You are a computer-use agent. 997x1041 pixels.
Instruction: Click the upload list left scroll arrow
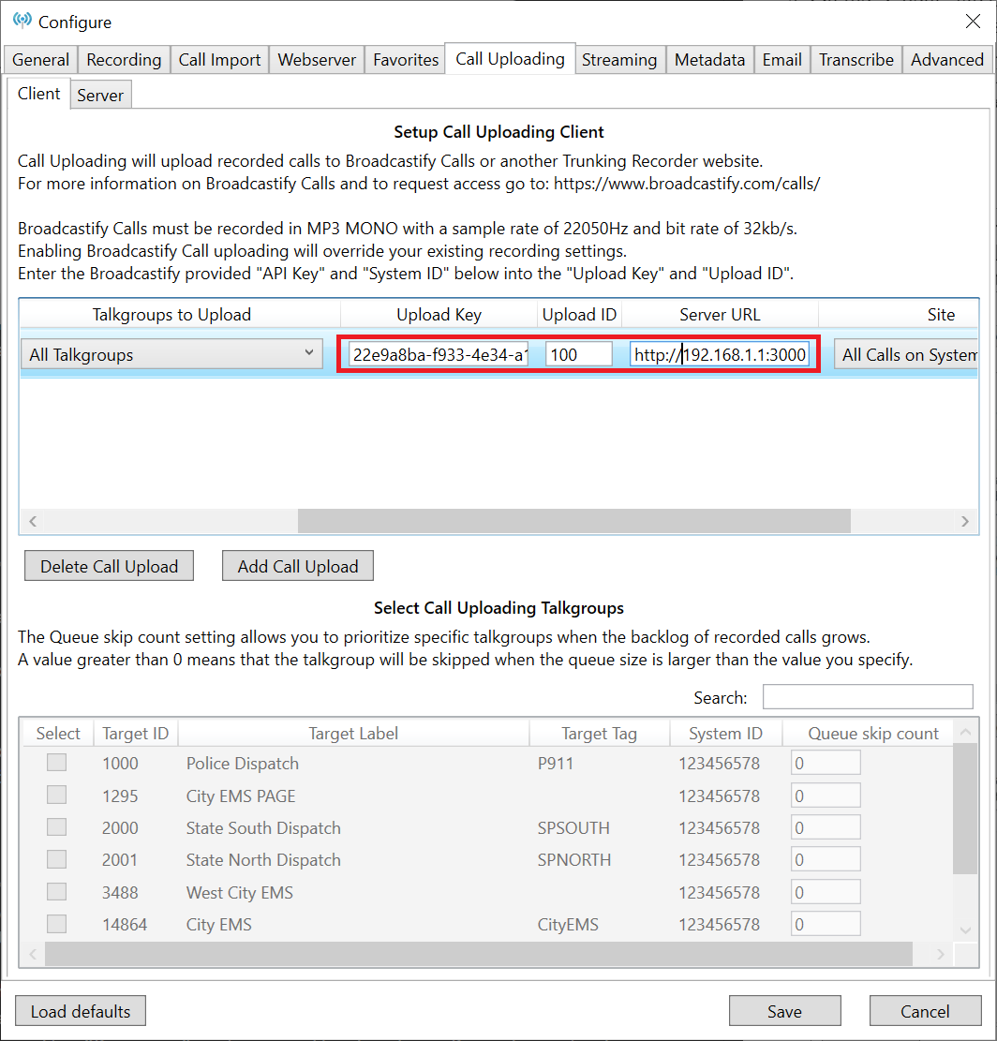[33, 521]
